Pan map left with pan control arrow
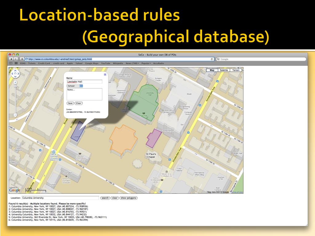This screenshot has width=315, height=236. (12, 74)
